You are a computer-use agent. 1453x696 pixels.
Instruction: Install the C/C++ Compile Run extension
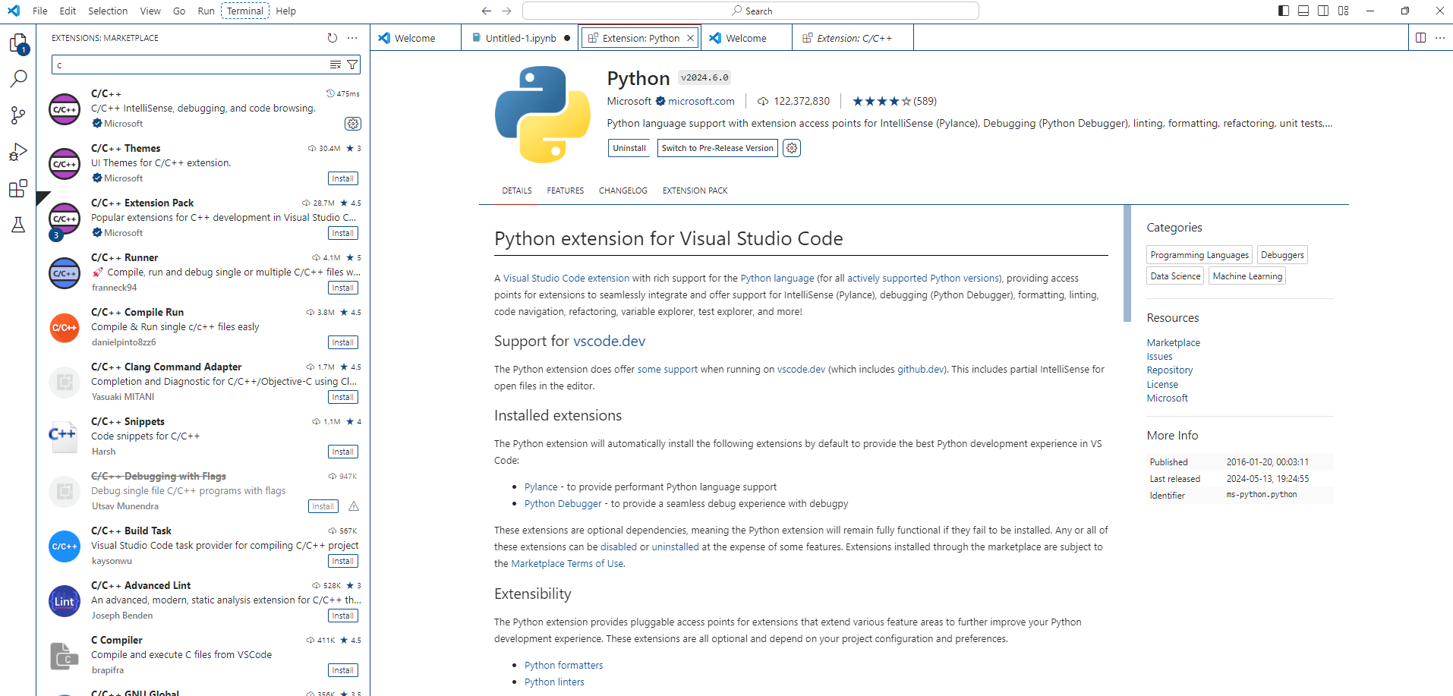342,342
